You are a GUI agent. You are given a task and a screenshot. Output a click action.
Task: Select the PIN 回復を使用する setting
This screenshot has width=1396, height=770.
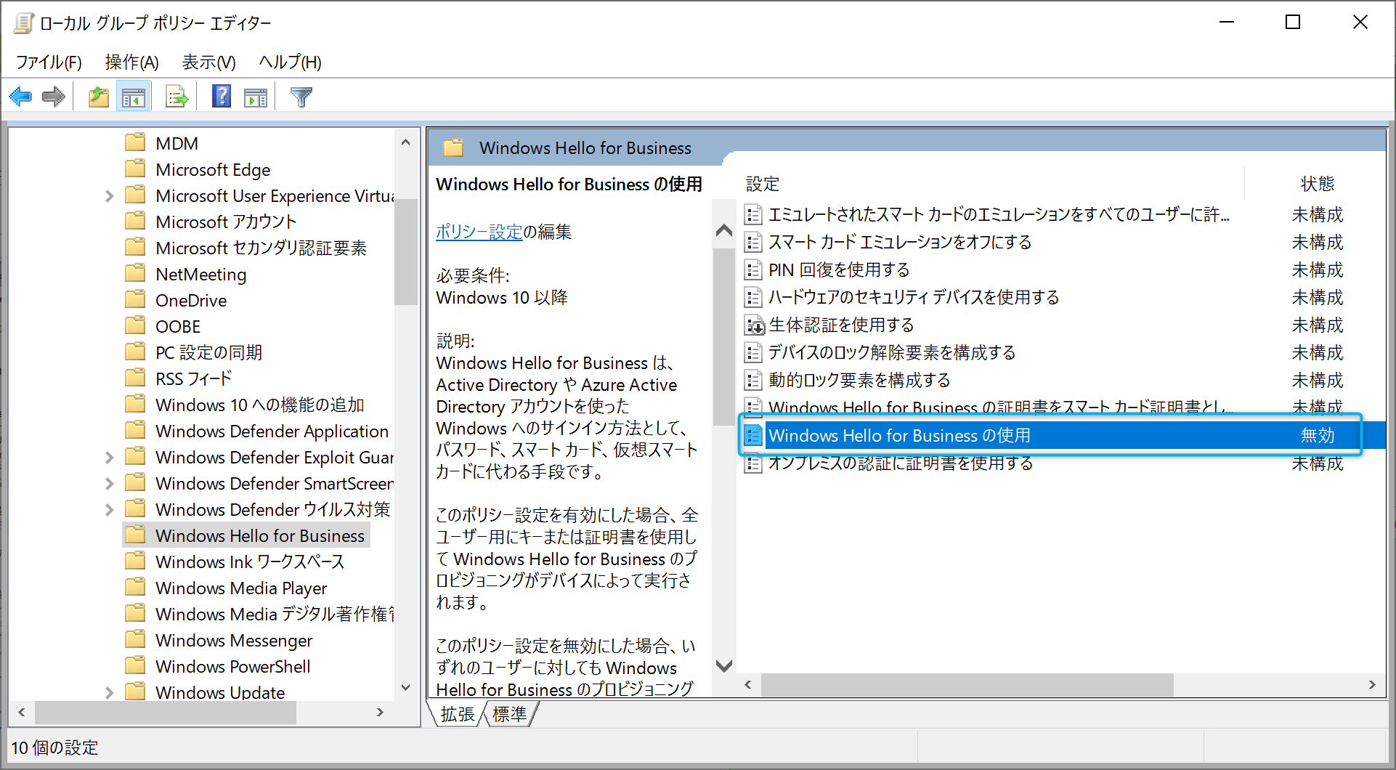(839, 269)
